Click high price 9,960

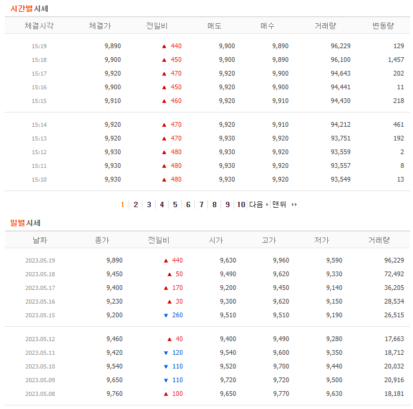coord(281,260)
